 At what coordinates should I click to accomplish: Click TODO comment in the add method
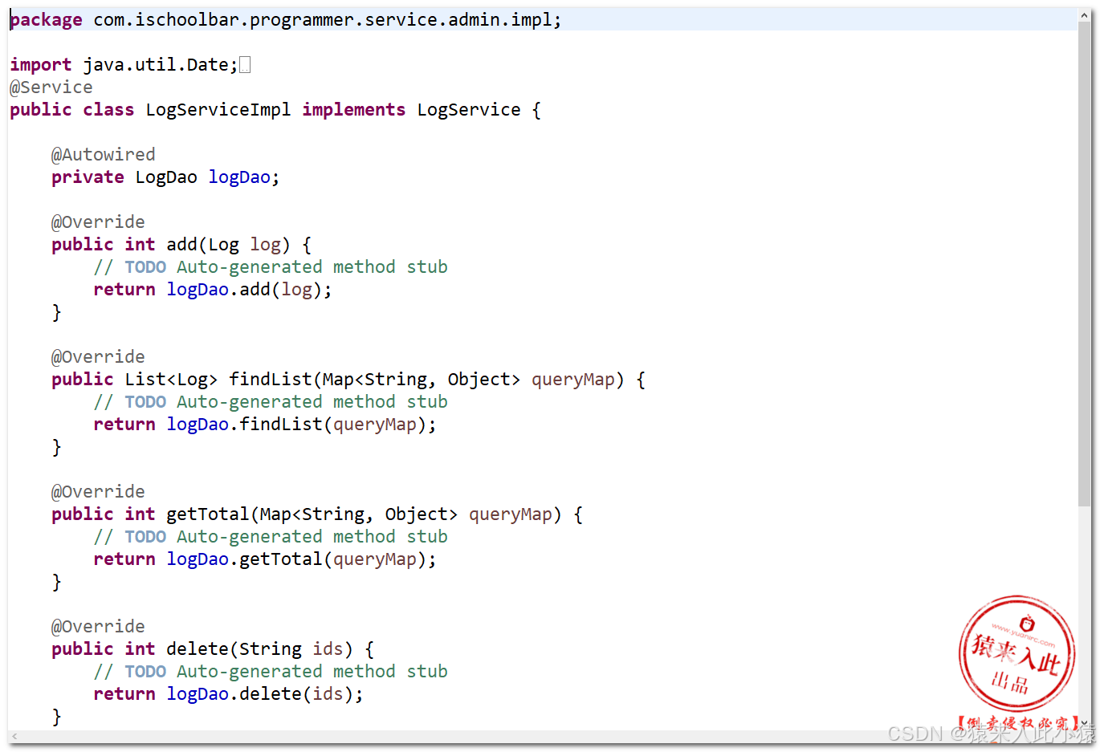271,267
